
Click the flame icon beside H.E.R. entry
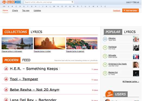click(x=6, y=69)
